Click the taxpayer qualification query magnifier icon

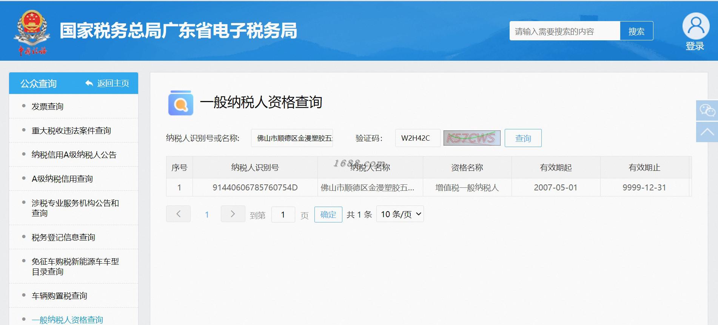pos(180,103)
